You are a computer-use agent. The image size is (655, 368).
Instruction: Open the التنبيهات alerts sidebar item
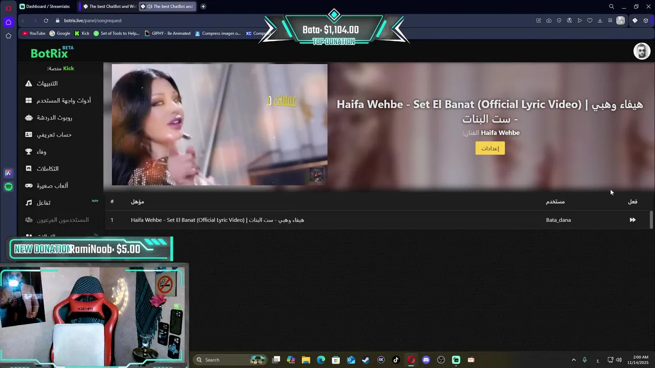click(x=47, y=83)
